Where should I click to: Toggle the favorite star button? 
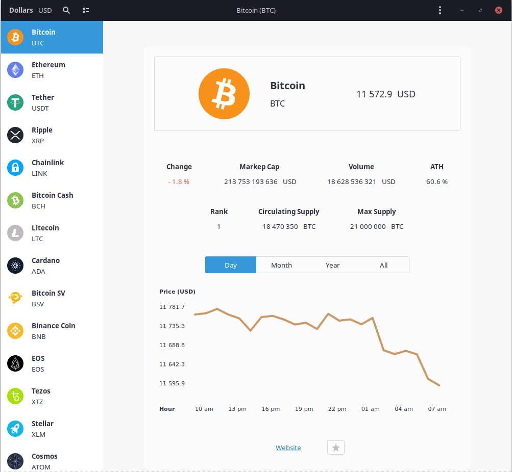[336, 448]
